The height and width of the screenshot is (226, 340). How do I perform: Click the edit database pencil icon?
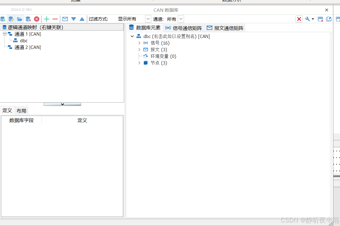point(11,19)
